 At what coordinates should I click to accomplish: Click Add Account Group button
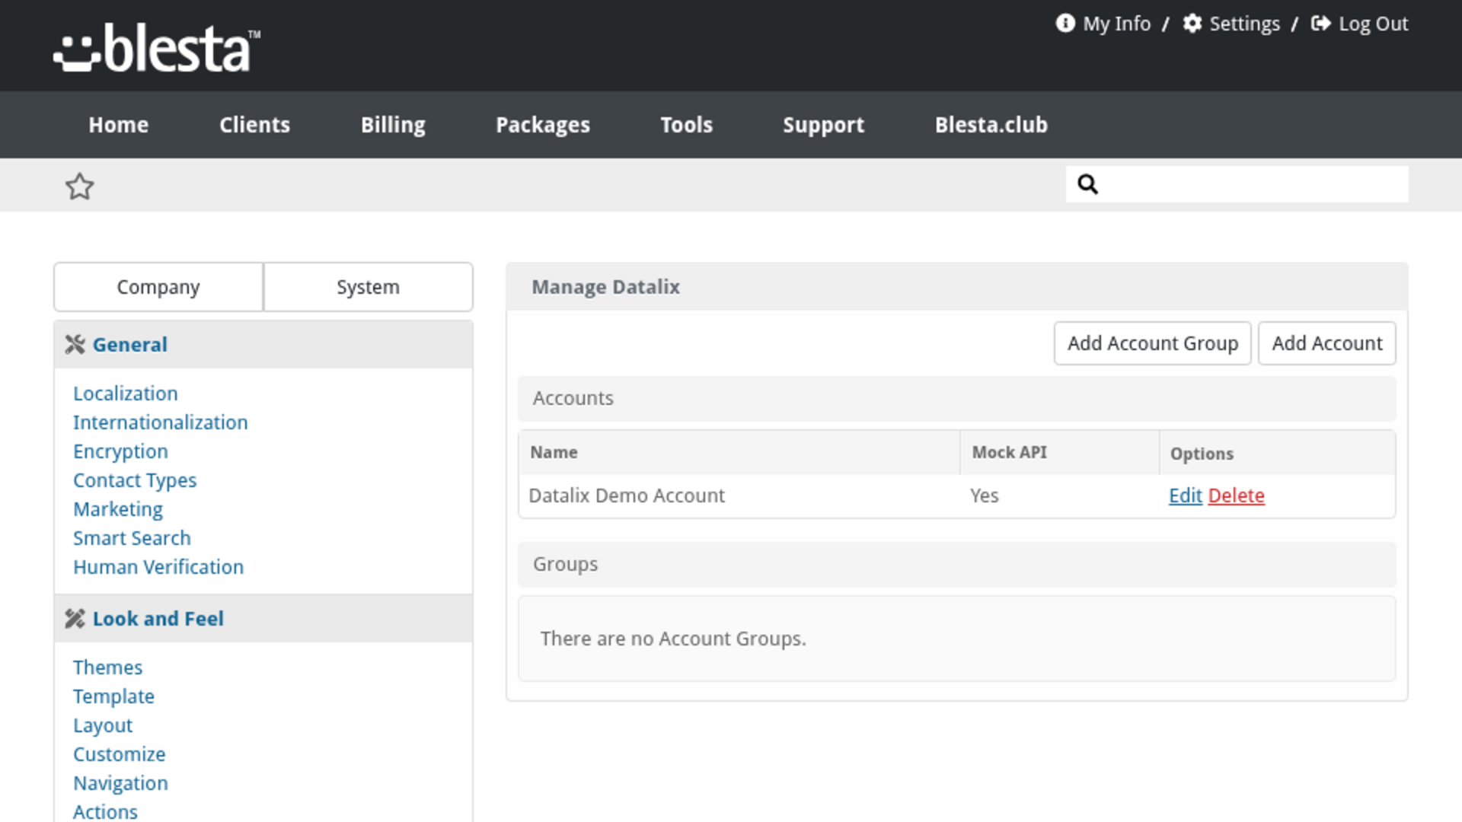1152,343
